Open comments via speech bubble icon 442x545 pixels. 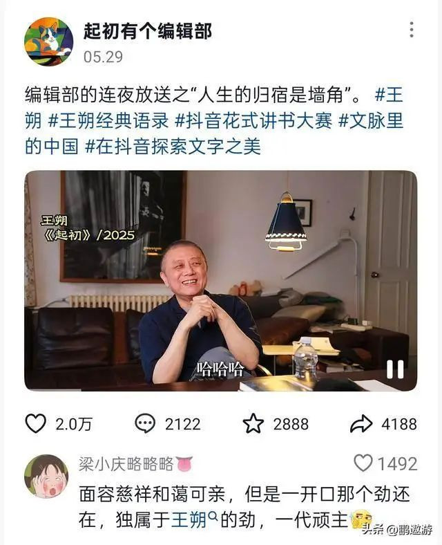[144, 424]
